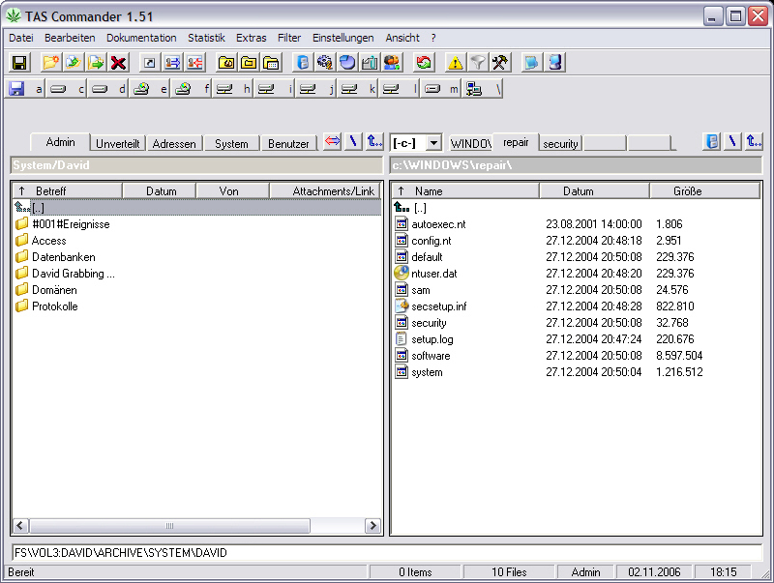Switch to the Unverteilt tab
The height and width of the screenshot is (583, 774).
click(x=117, y=143)
